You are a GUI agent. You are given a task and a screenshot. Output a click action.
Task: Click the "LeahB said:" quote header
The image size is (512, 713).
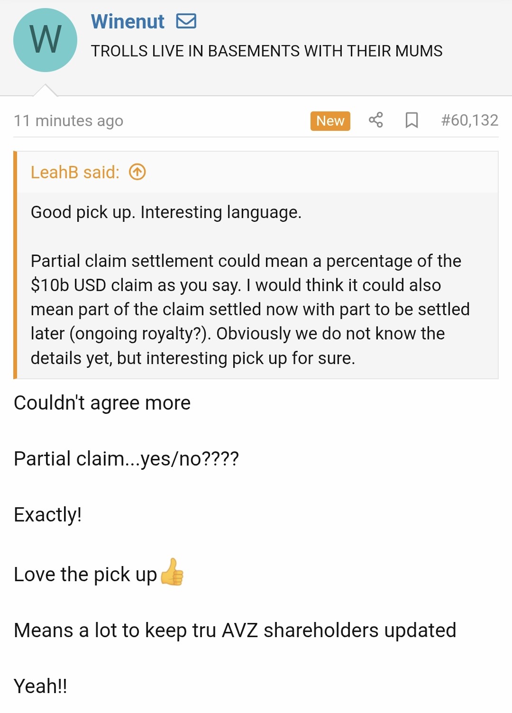(x=75, y=172)
